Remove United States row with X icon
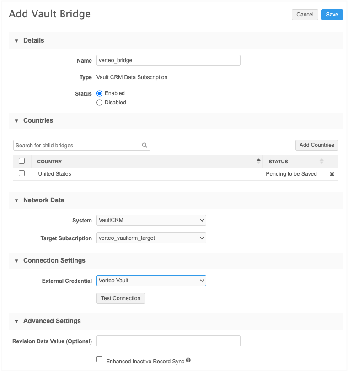This screenshot has height=373, width=348. click(332, 174)
